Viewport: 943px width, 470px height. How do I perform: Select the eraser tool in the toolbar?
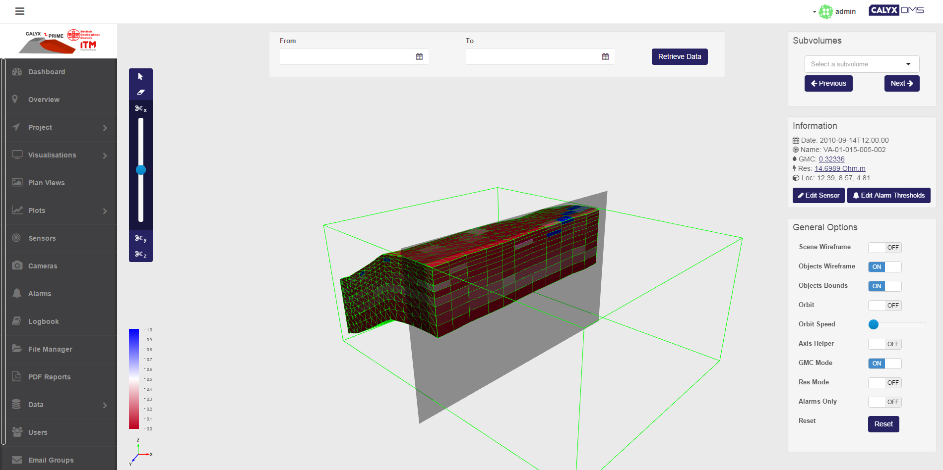[x=140, y=92]
